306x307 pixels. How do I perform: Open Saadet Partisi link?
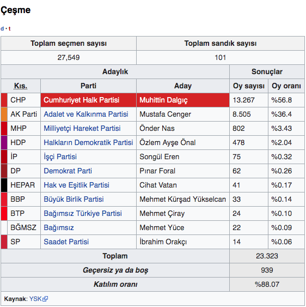66,242
